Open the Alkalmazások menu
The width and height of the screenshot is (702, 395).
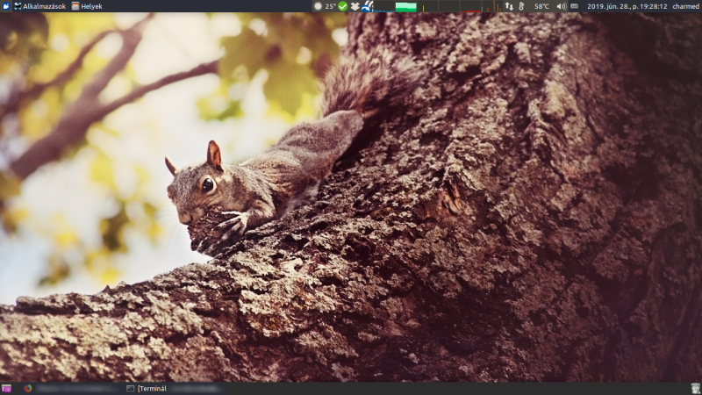[x=39, y=6]
